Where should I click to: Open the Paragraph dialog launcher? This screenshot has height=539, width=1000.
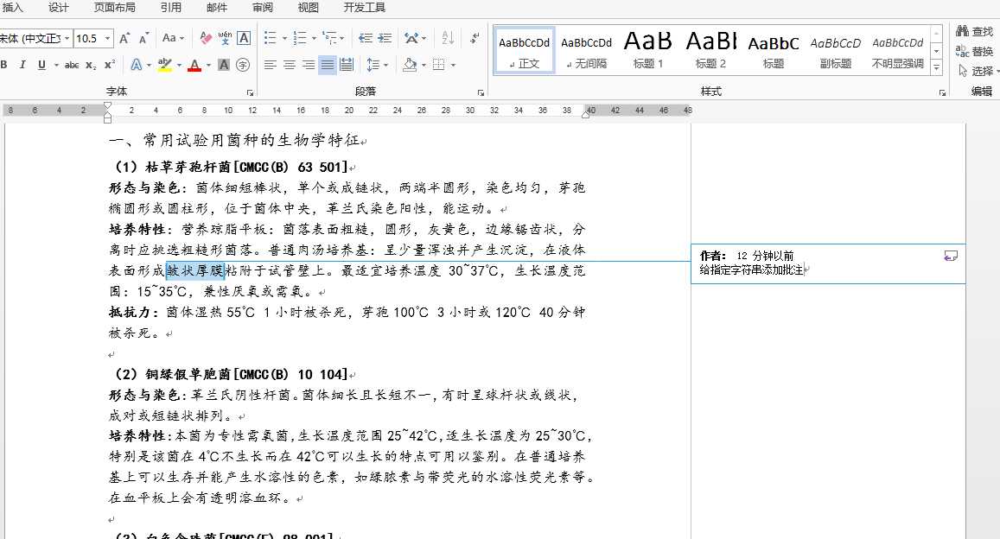[x=481, y=93]
